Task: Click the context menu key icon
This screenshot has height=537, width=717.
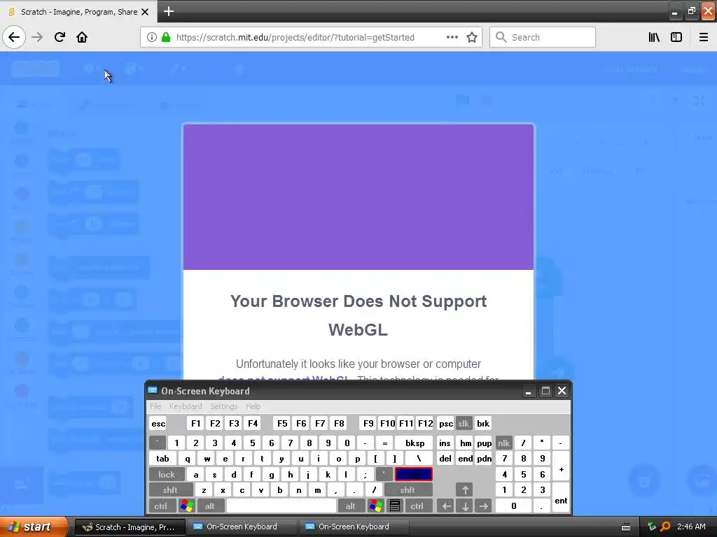Action: pos(395,506)
